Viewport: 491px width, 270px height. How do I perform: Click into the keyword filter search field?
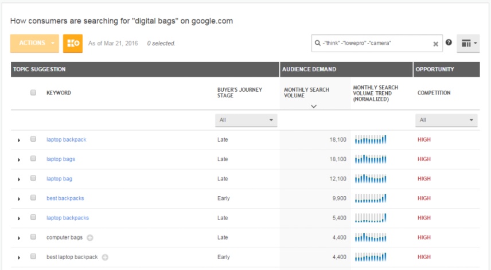[377, 43]
